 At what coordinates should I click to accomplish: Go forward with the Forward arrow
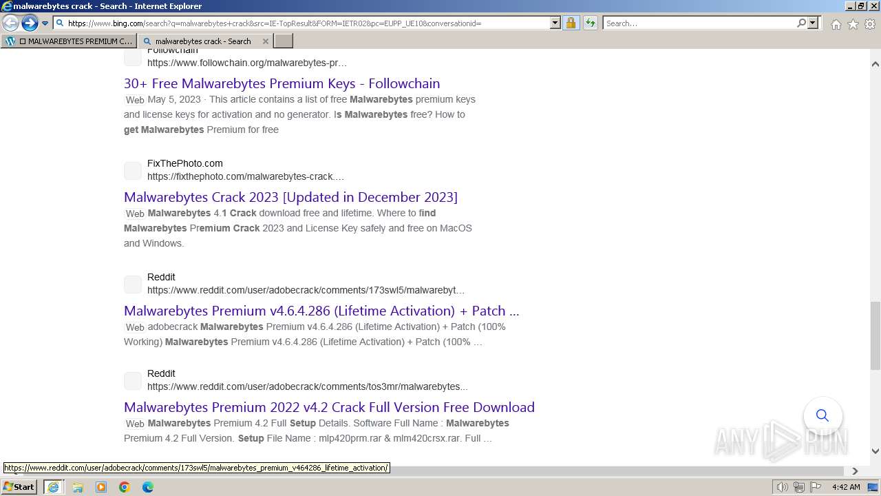(x=29, y=23)
